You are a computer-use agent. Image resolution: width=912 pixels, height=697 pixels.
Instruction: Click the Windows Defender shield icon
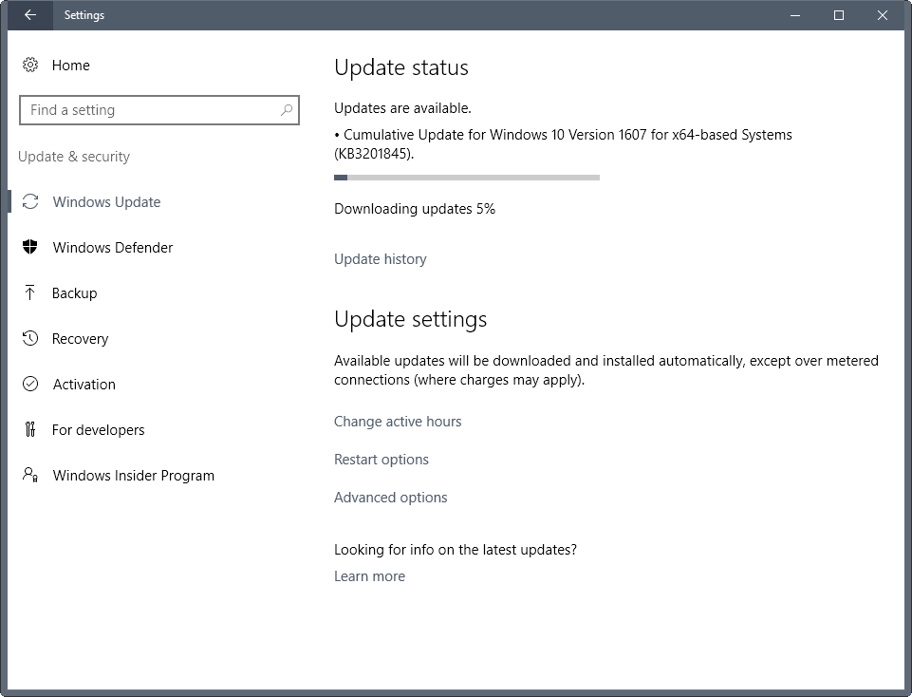(x=30, y=247)
